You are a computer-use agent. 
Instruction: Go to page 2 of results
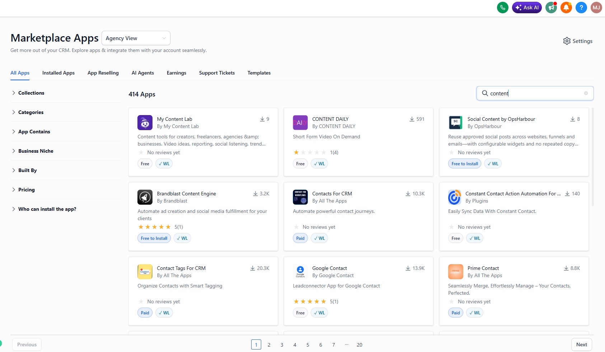(269, 344)
